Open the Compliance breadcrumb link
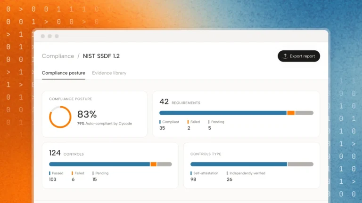 (x=58, y=56)
